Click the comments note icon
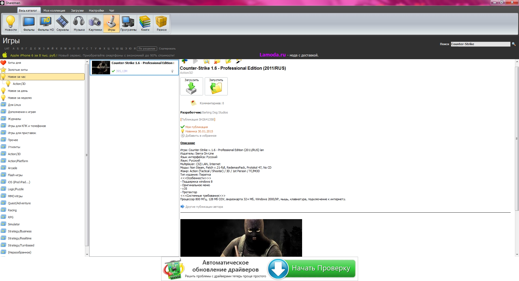Screen dimensions: 519x281 pyautogui.click(x=193, y=103)
